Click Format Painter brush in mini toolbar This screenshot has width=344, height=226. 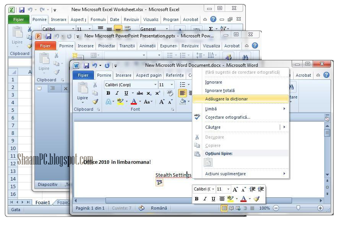coord(256,199)
